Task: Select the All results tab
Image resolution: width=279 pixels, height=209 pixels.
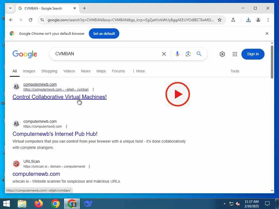Action: point(15,71)
